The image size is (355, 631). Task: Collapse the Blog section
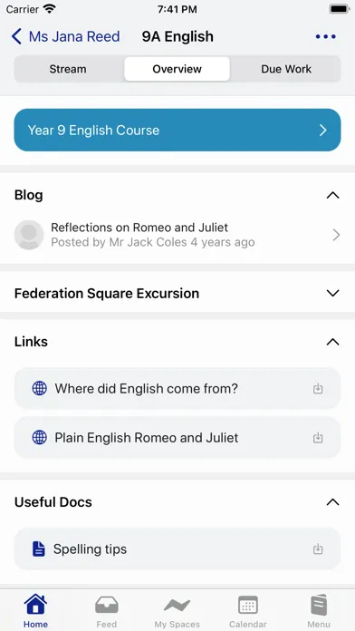point(333,195)
